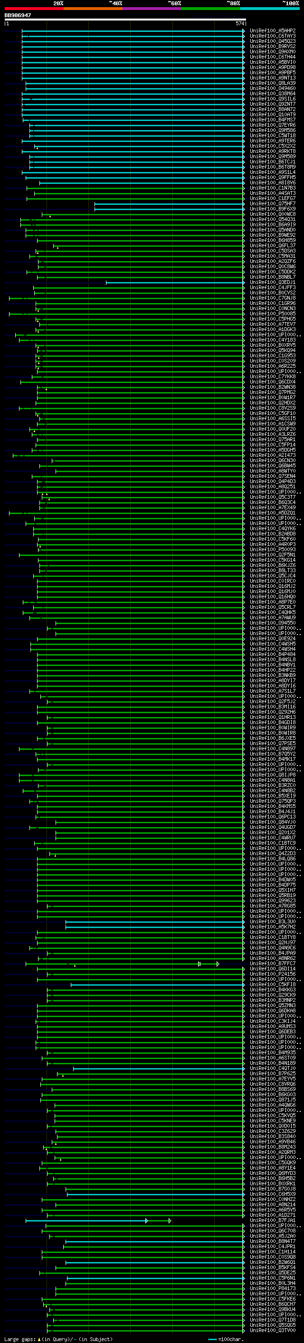Click UniRef100_B6TCJ1 hit name

click(x=273, y=162)
